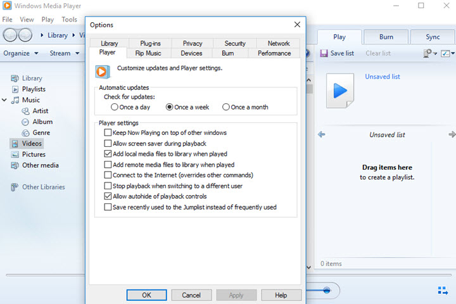The height and width of the screenshot is (304, 456).
Task: Click the Help button
Action: (281, 295)
